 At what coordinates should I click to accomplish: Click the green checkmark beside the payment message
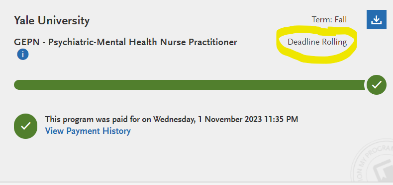pos(25,126)
